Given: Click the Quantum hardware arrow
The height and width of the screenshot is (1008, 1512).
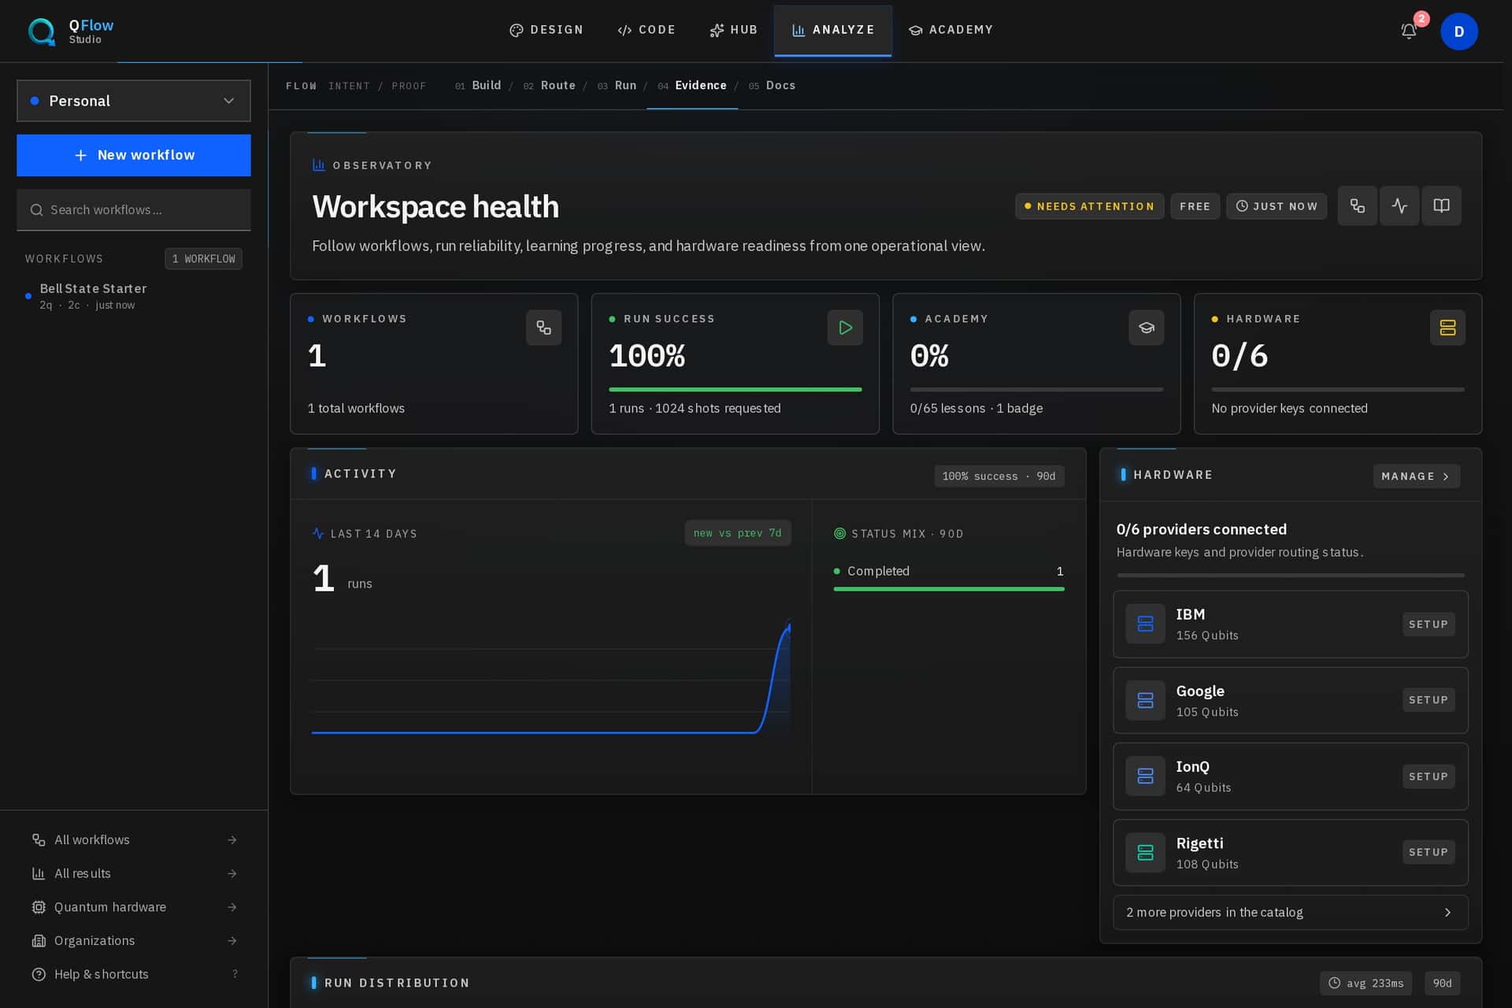Looking at the screenshot, I should tap(232, 907).
